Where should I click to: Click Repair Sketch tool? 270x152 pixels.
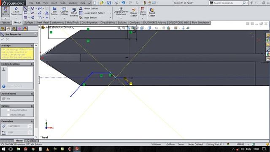pyautogui.click(x=134, y=12)
